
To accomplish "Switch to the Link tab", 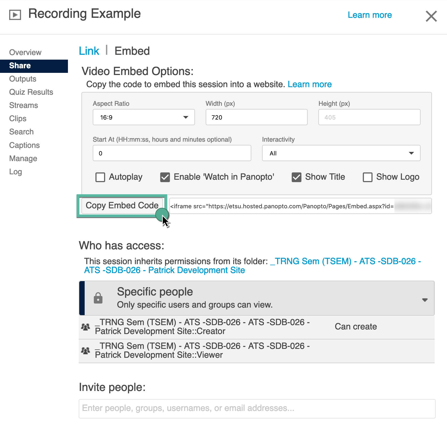I will click(89, 51).
